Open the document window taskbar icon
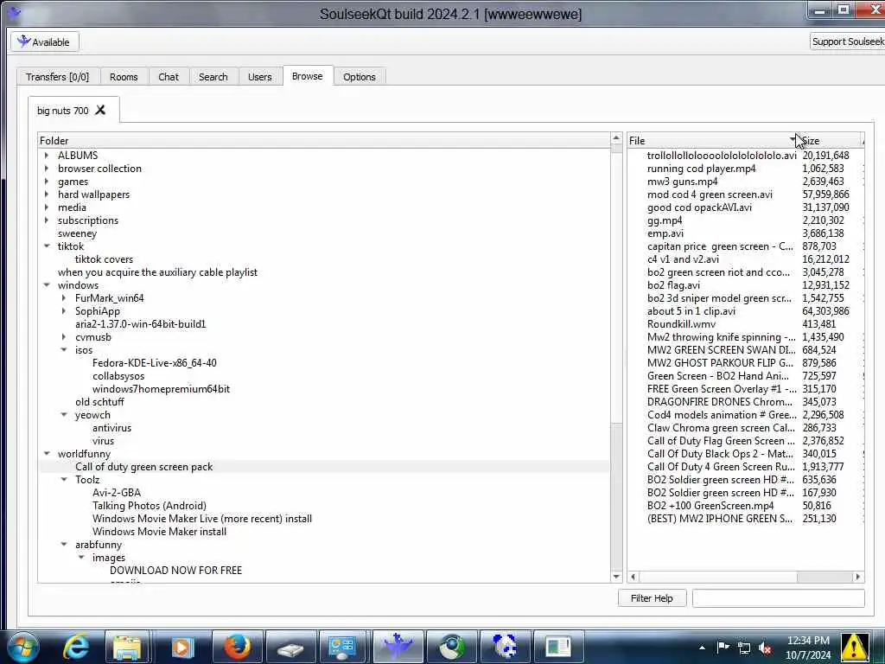Screen dimensions: 885x664 [558, 647]
